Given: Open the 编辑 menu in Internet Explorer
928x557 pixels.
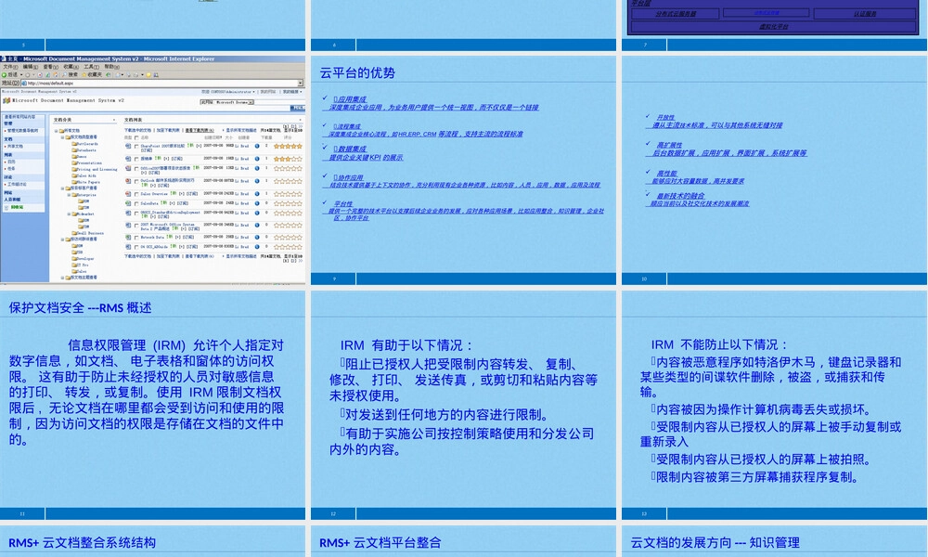Looking at the screenshot, I should pyautogui.click(x=31, y=67).
